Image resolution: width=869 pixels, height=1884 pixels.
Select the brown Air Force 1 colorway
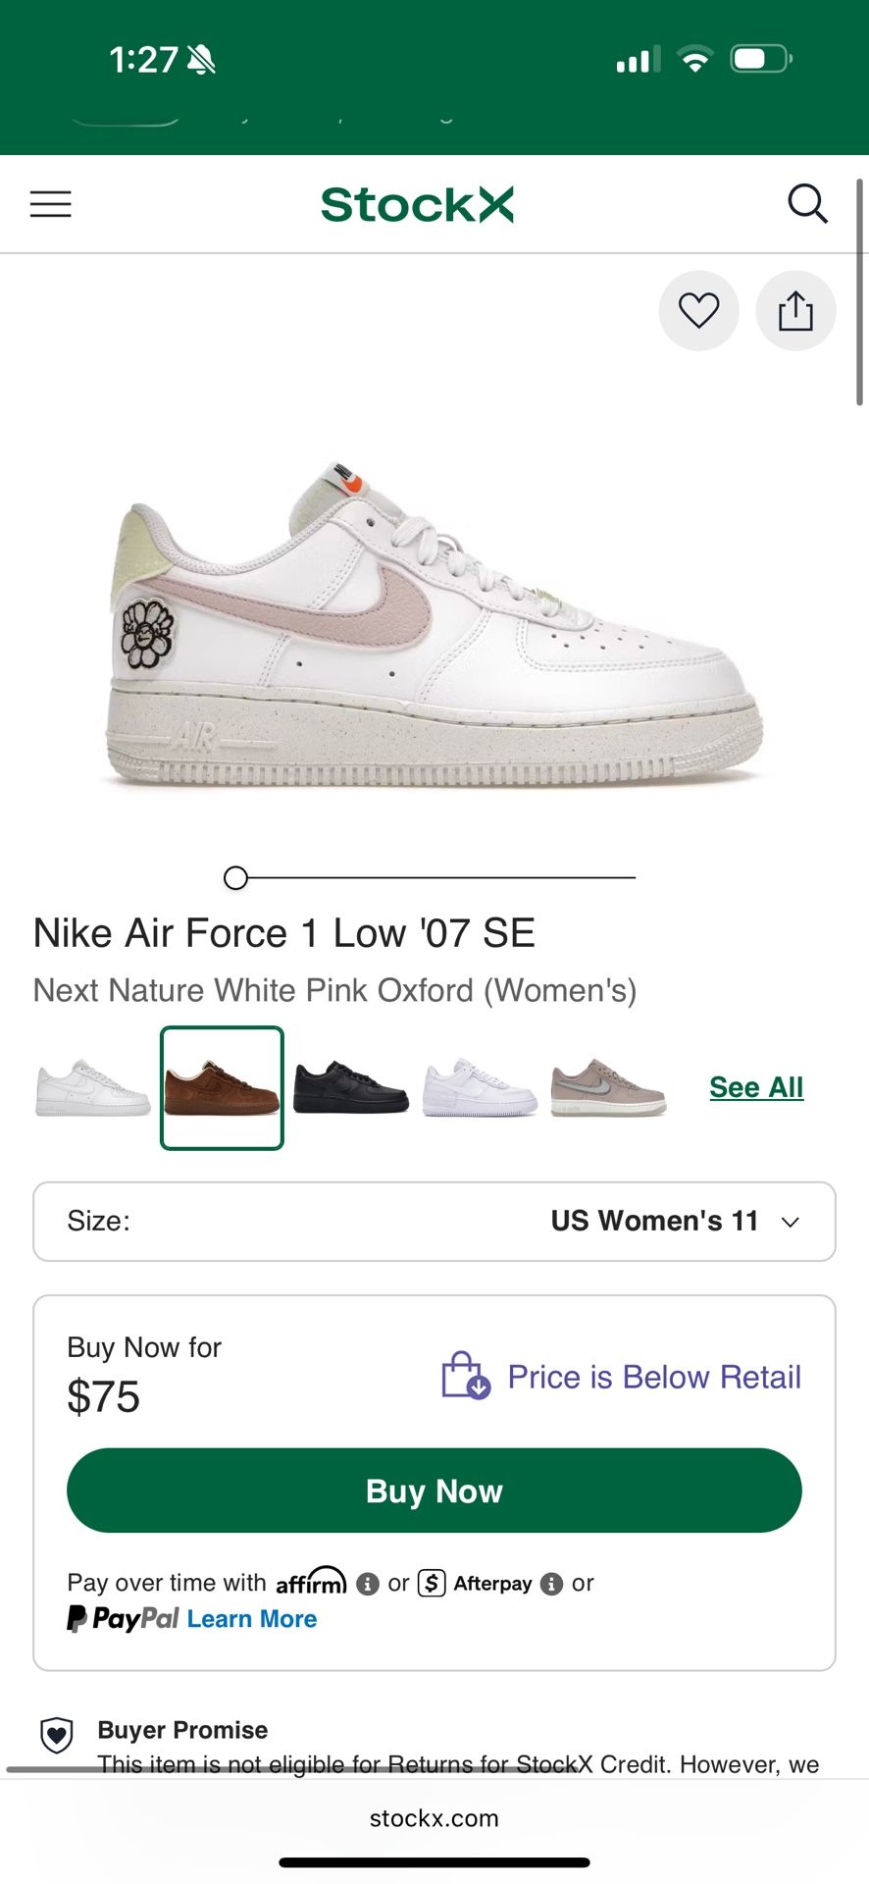coord(221,1087)
